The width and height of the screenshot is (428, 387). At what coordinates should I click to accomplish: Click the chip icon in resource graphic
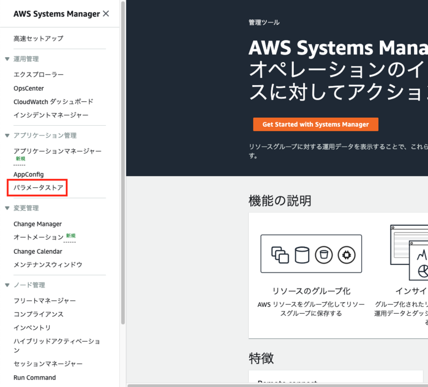[347, 255]
